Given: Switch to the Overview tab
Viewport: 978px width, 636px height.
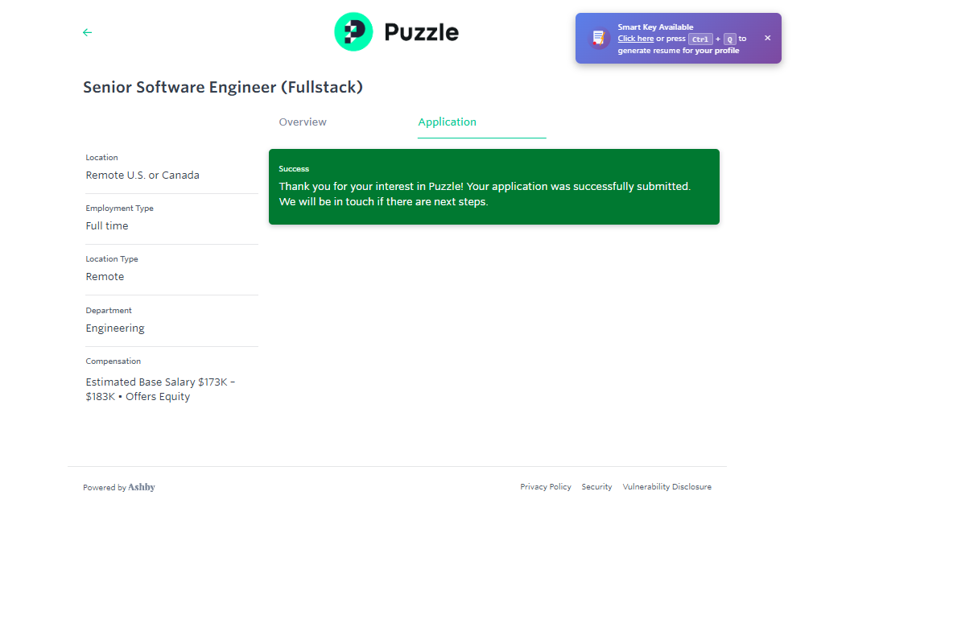Looking at the screenshot, I should [x=303, y=122].
